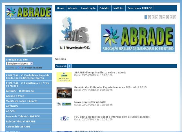
Task: Click the clouds and light rays image
Action: (x=28, y=39)
